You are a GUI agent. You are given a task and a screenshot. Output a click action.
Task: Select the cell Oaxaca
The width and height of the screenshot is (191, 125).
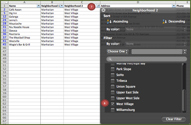coord(24,30)
